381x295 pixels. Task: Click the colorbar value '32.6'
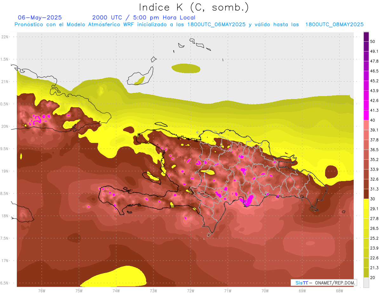pyautogui.click(x=374, y=179)
